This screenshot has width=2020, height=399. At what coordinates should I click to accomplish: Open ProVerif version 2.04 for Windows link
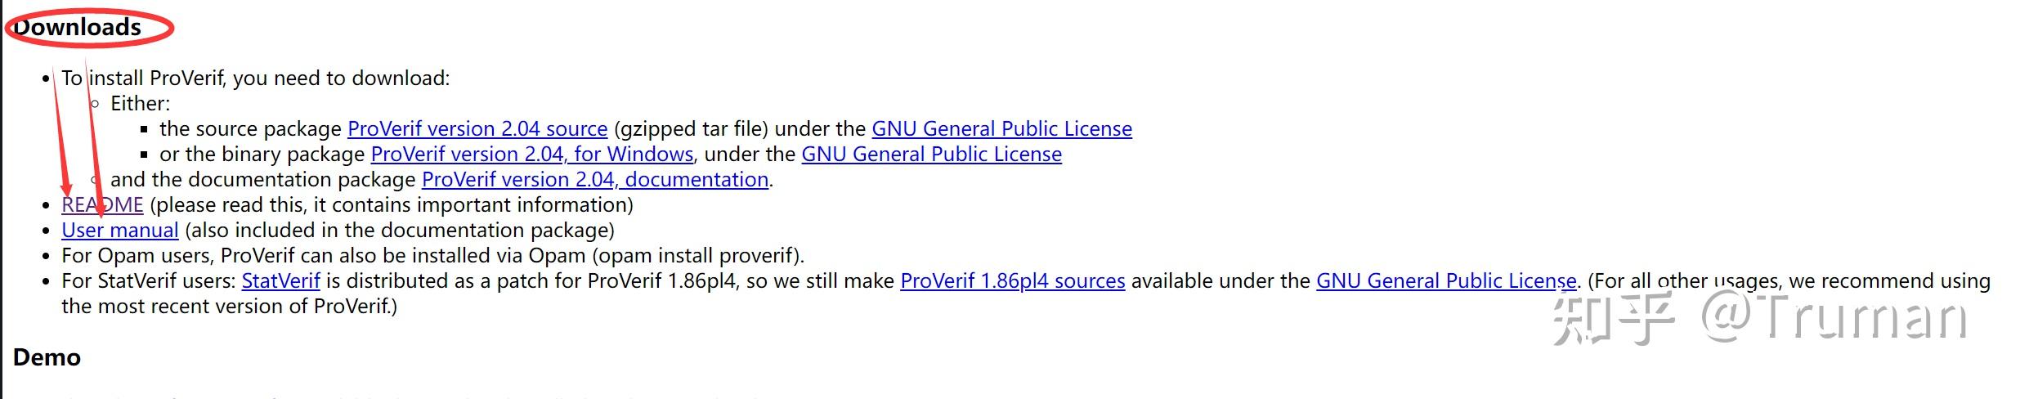coord(532,154)
